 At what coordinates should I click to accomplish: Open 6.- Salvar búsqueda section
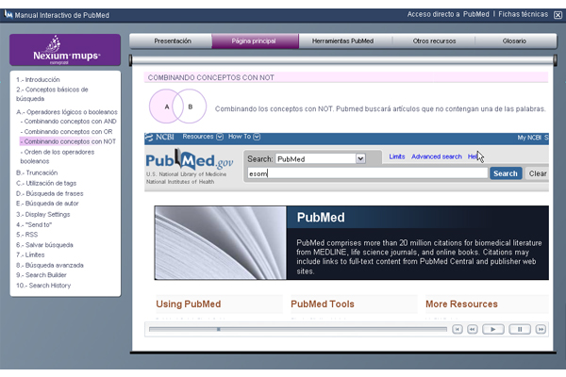[x=44, y=245]
